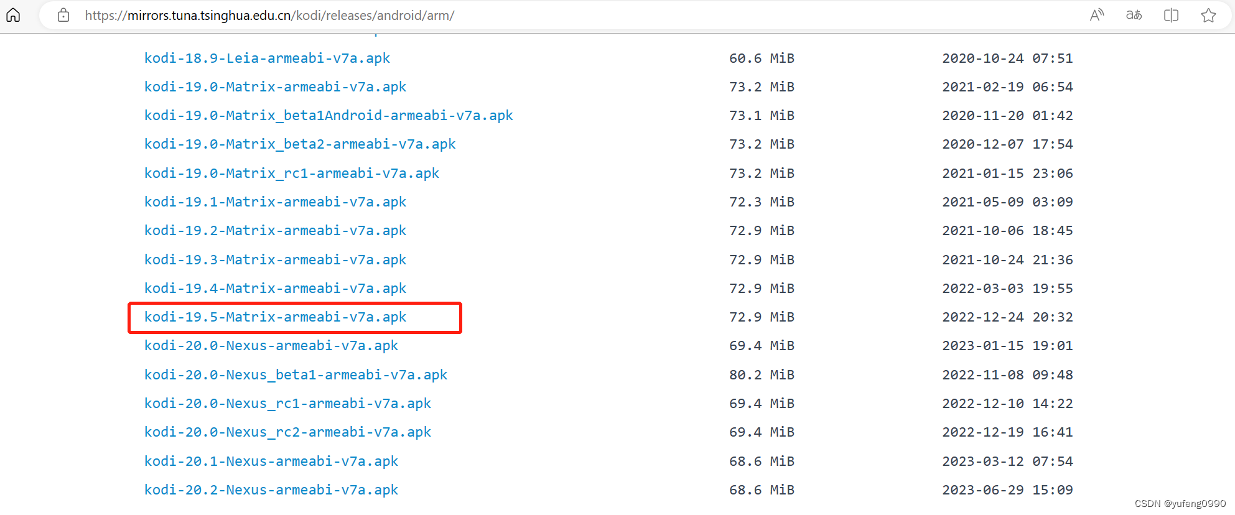The image size is (1235, 515).
Task: Select the 60.6 MiB size value
Action: tap(762, 58)
